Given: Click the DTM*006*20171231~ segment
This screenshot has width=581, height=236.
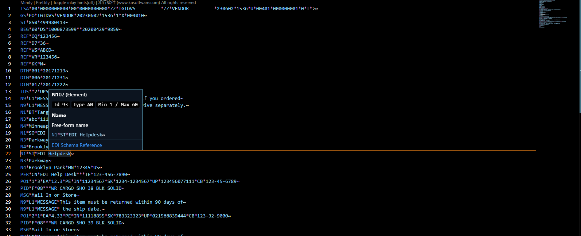Looking at the screenshot, I should pyautogui.click(x=44, y=77).
